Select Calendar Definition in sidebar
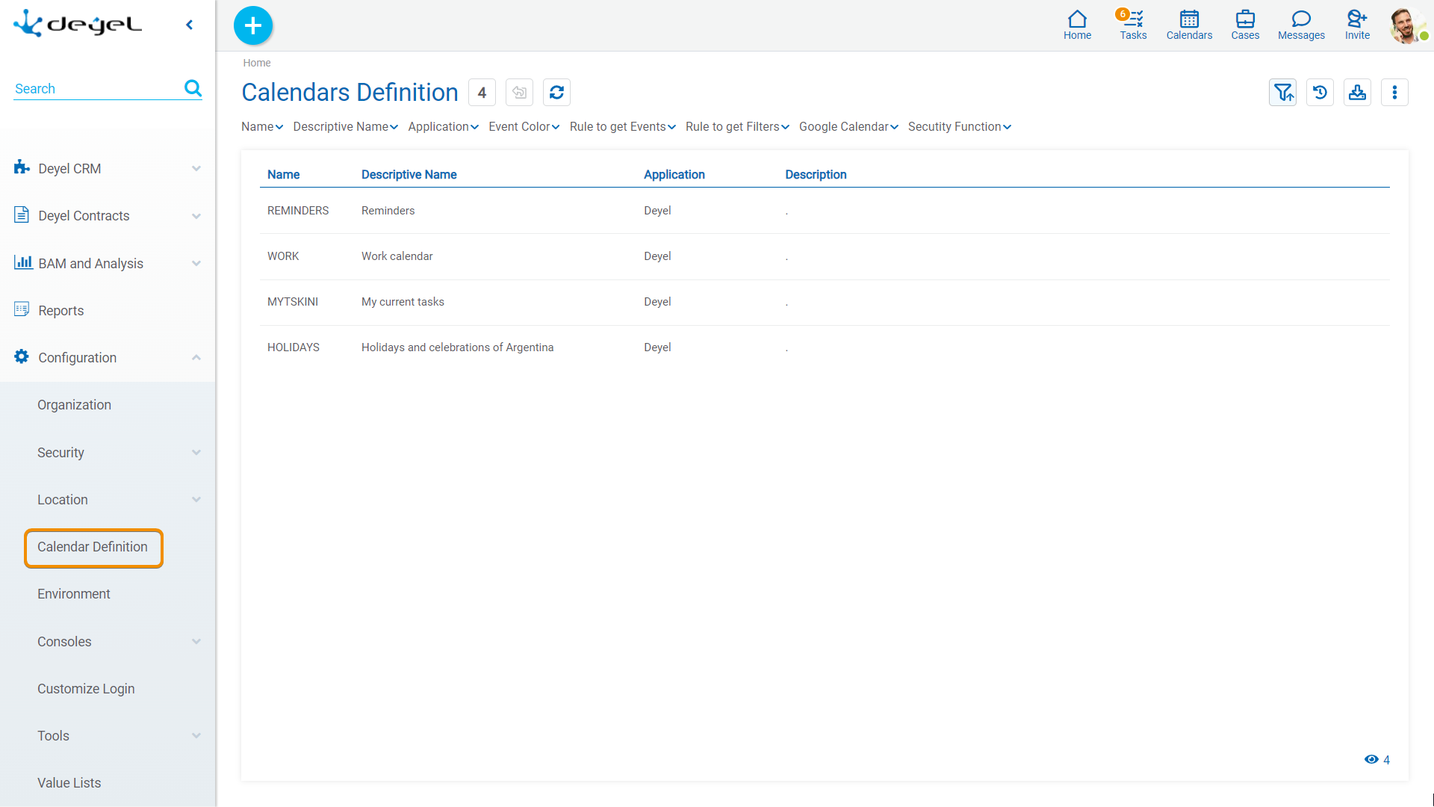This screenshot has width=1434, height=807. pos(93,547)
